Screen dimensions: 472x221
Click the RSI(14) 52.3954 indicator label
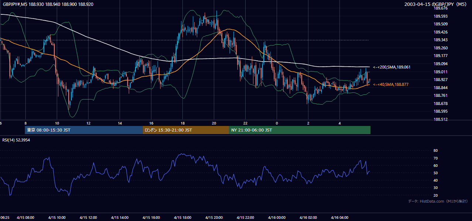(x=16, y=140)
